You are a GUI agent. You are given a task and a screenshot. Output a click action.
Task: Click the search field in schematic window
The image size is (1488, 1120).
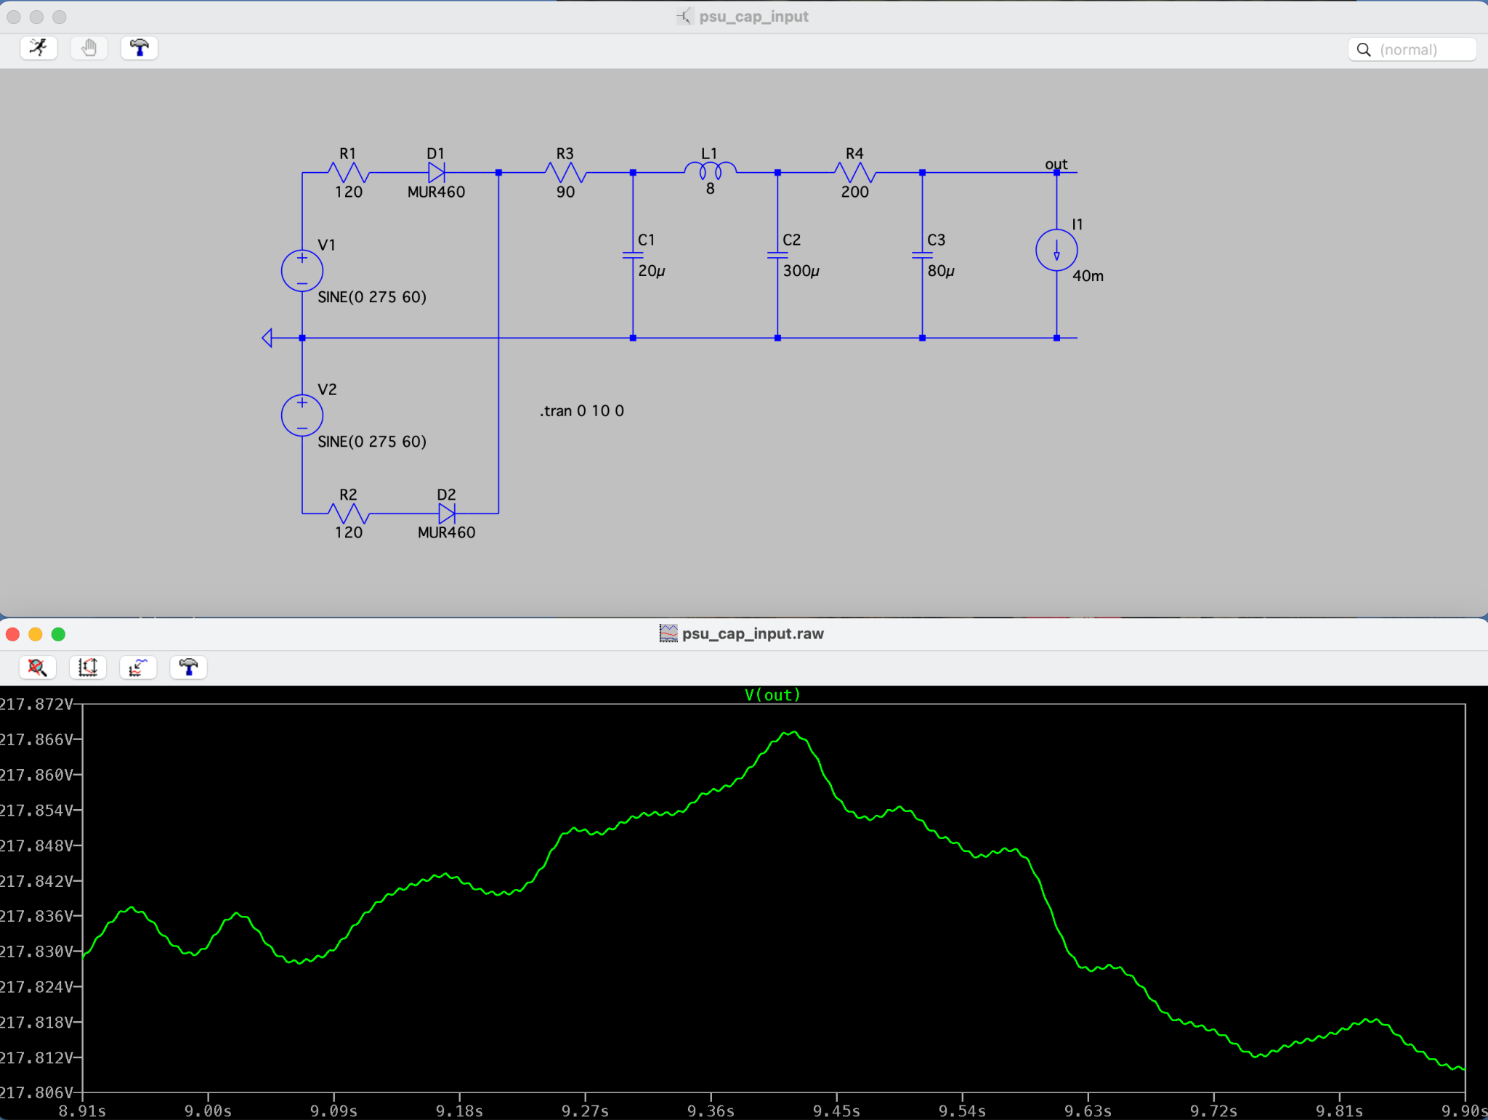click(1412, 49)
